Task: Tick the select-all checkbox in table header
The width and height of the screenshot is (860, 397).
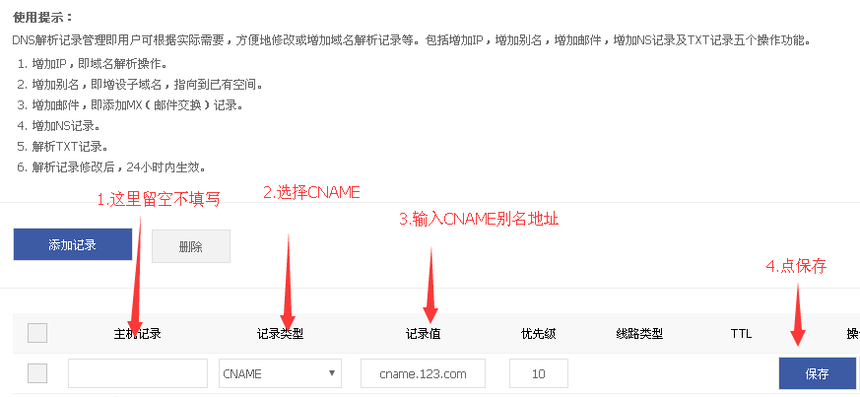Action: point(37,333)
